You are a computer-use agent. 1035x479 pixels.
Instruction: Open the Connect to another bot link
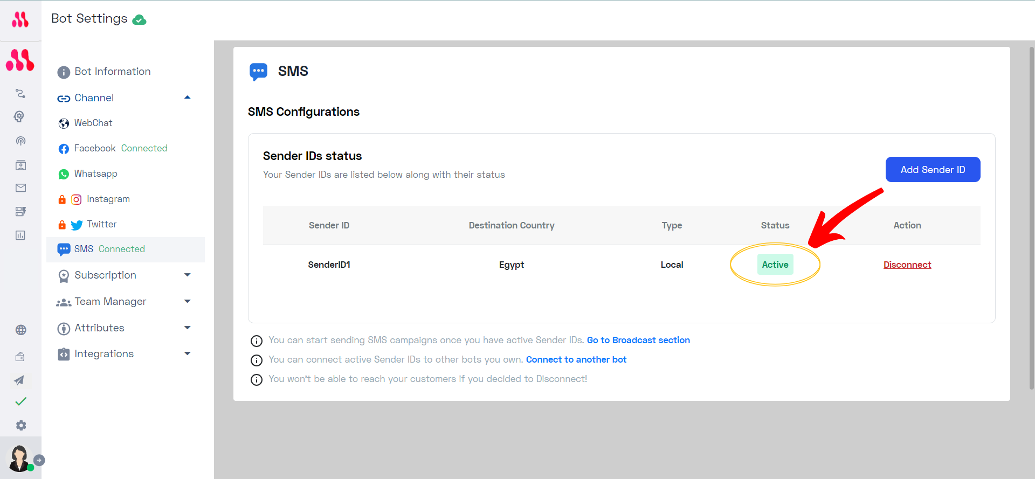click(x=576, y=359)
